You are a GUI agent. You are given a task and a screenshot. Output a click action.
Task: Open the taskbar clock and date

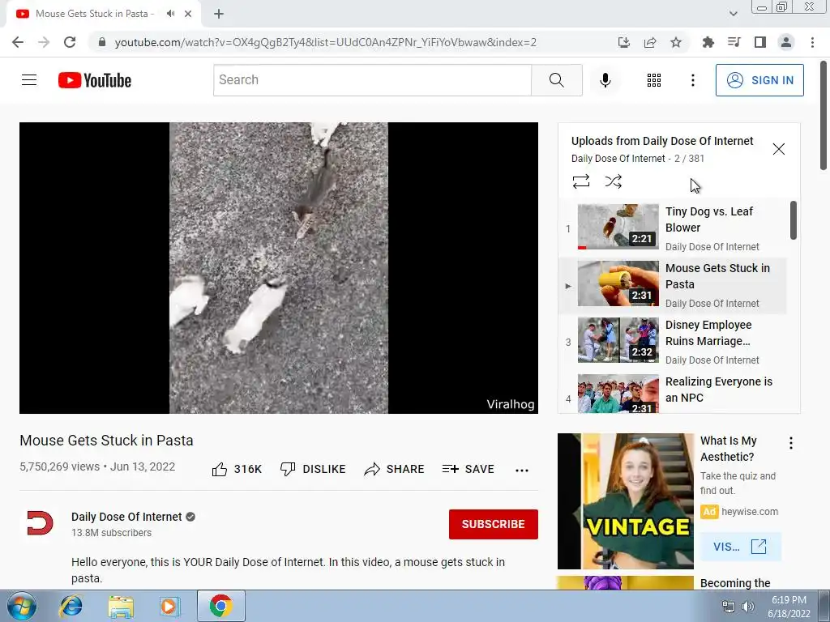[x=789, y=607]
